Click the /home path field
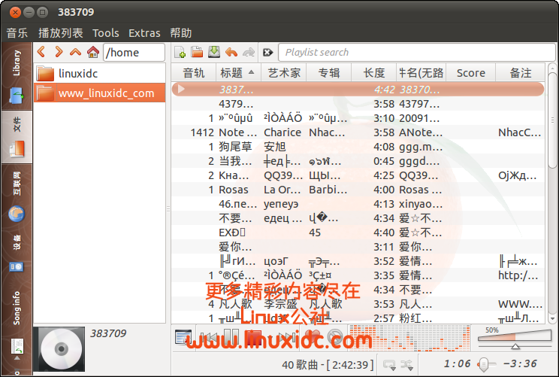Screen dimensions: 559x377 (134, 53)
